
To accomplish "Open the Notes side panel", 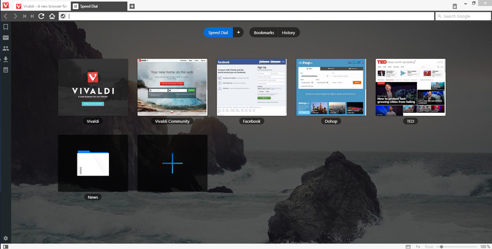I will click(6, 70).
